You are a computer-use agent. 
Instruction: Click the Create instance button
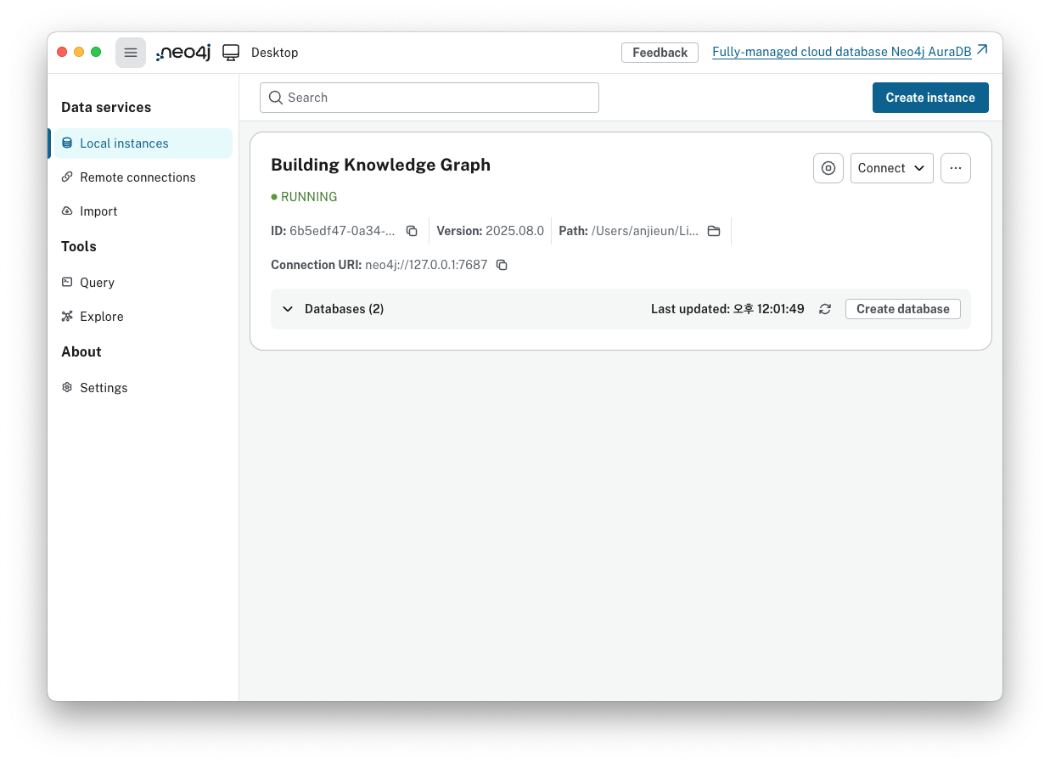pos(930,98)
